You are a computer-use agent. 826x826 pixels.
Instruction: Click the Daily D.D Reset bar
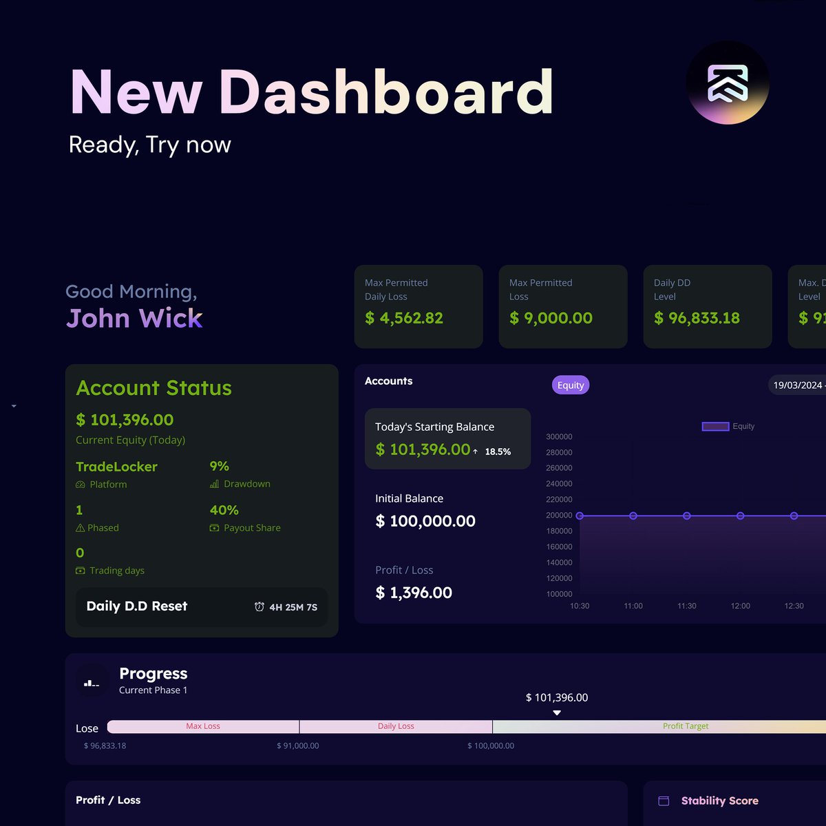coord(202,606)
